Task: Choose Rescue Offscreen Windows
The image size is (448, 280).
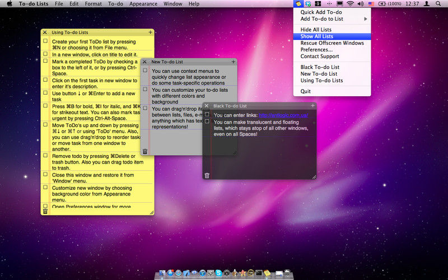Action: point(332,43)
